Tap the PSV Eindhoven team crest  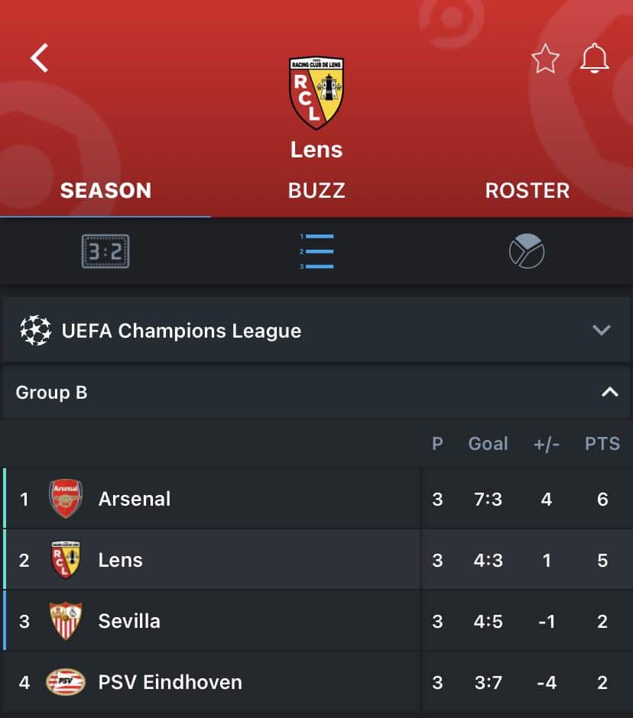coord(66,681)
